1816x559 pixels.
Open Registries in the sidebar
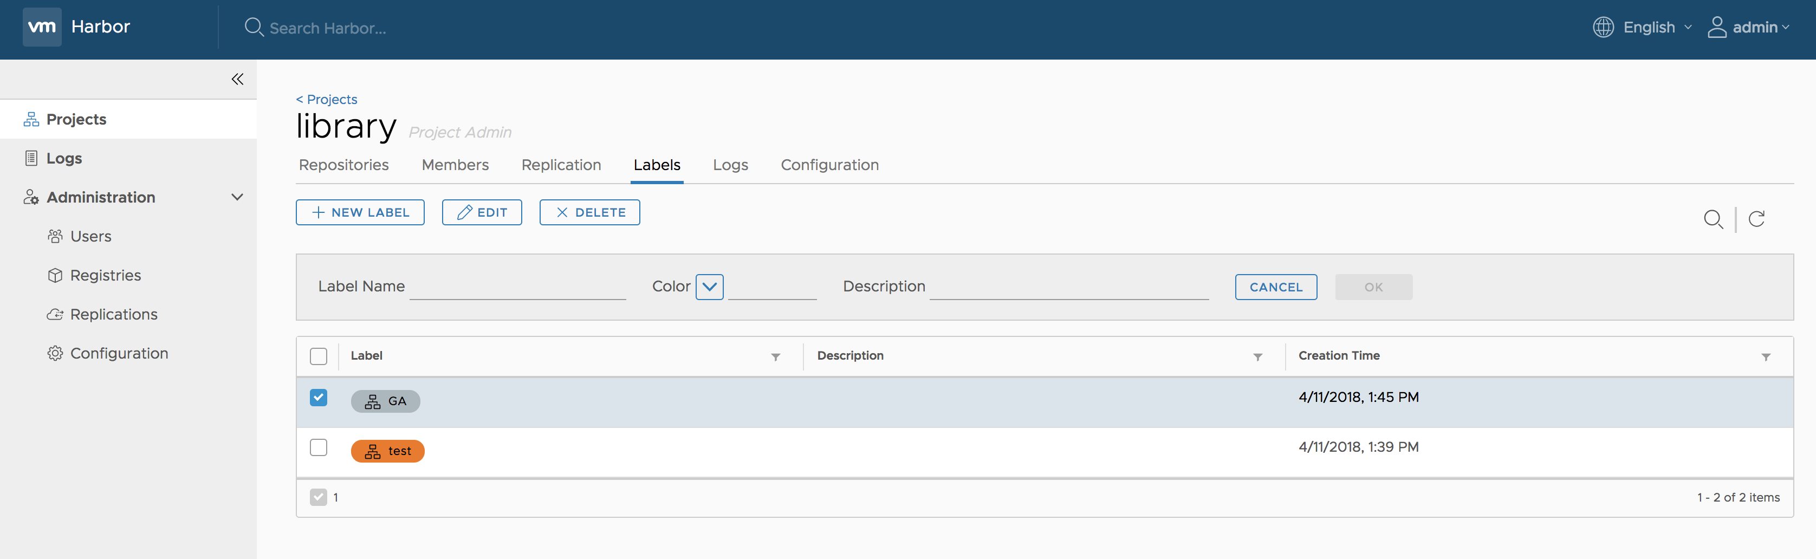pos(105,275)
